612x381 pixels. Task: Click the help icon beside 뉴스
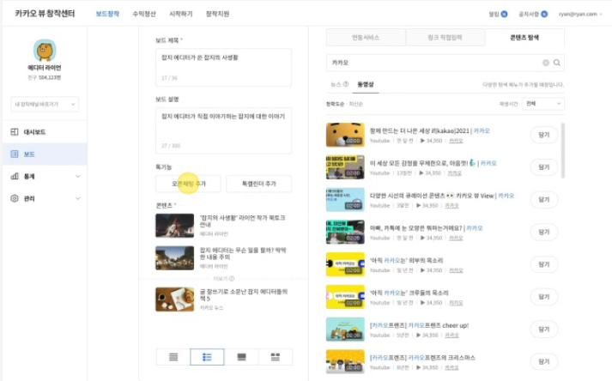(x=346, y=84)
